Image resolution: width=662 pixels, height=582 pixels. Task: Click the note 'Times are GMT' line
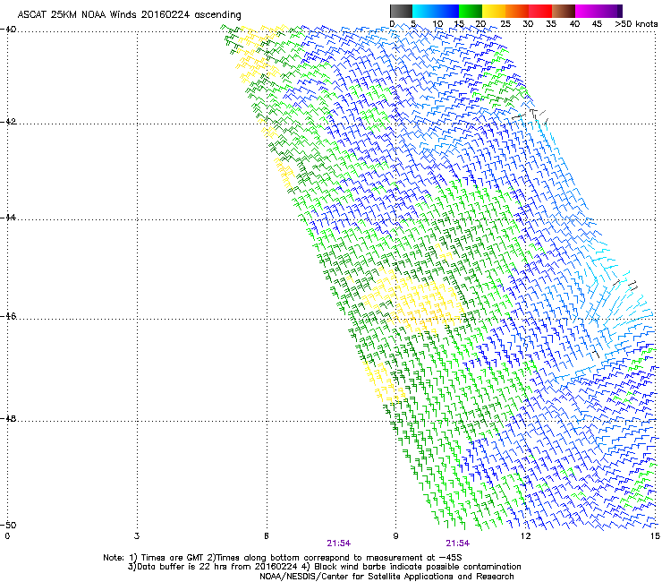[x=283, y=558]
